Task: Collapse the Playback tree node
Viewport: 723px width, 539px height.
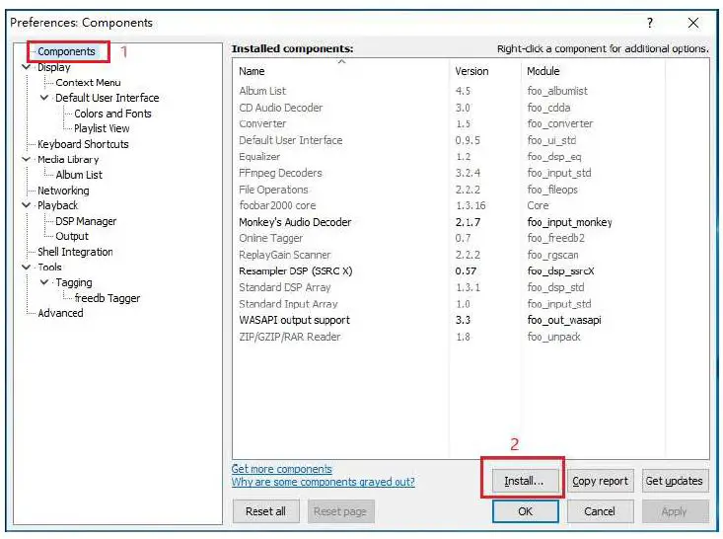Action: (x=27, y=205)
